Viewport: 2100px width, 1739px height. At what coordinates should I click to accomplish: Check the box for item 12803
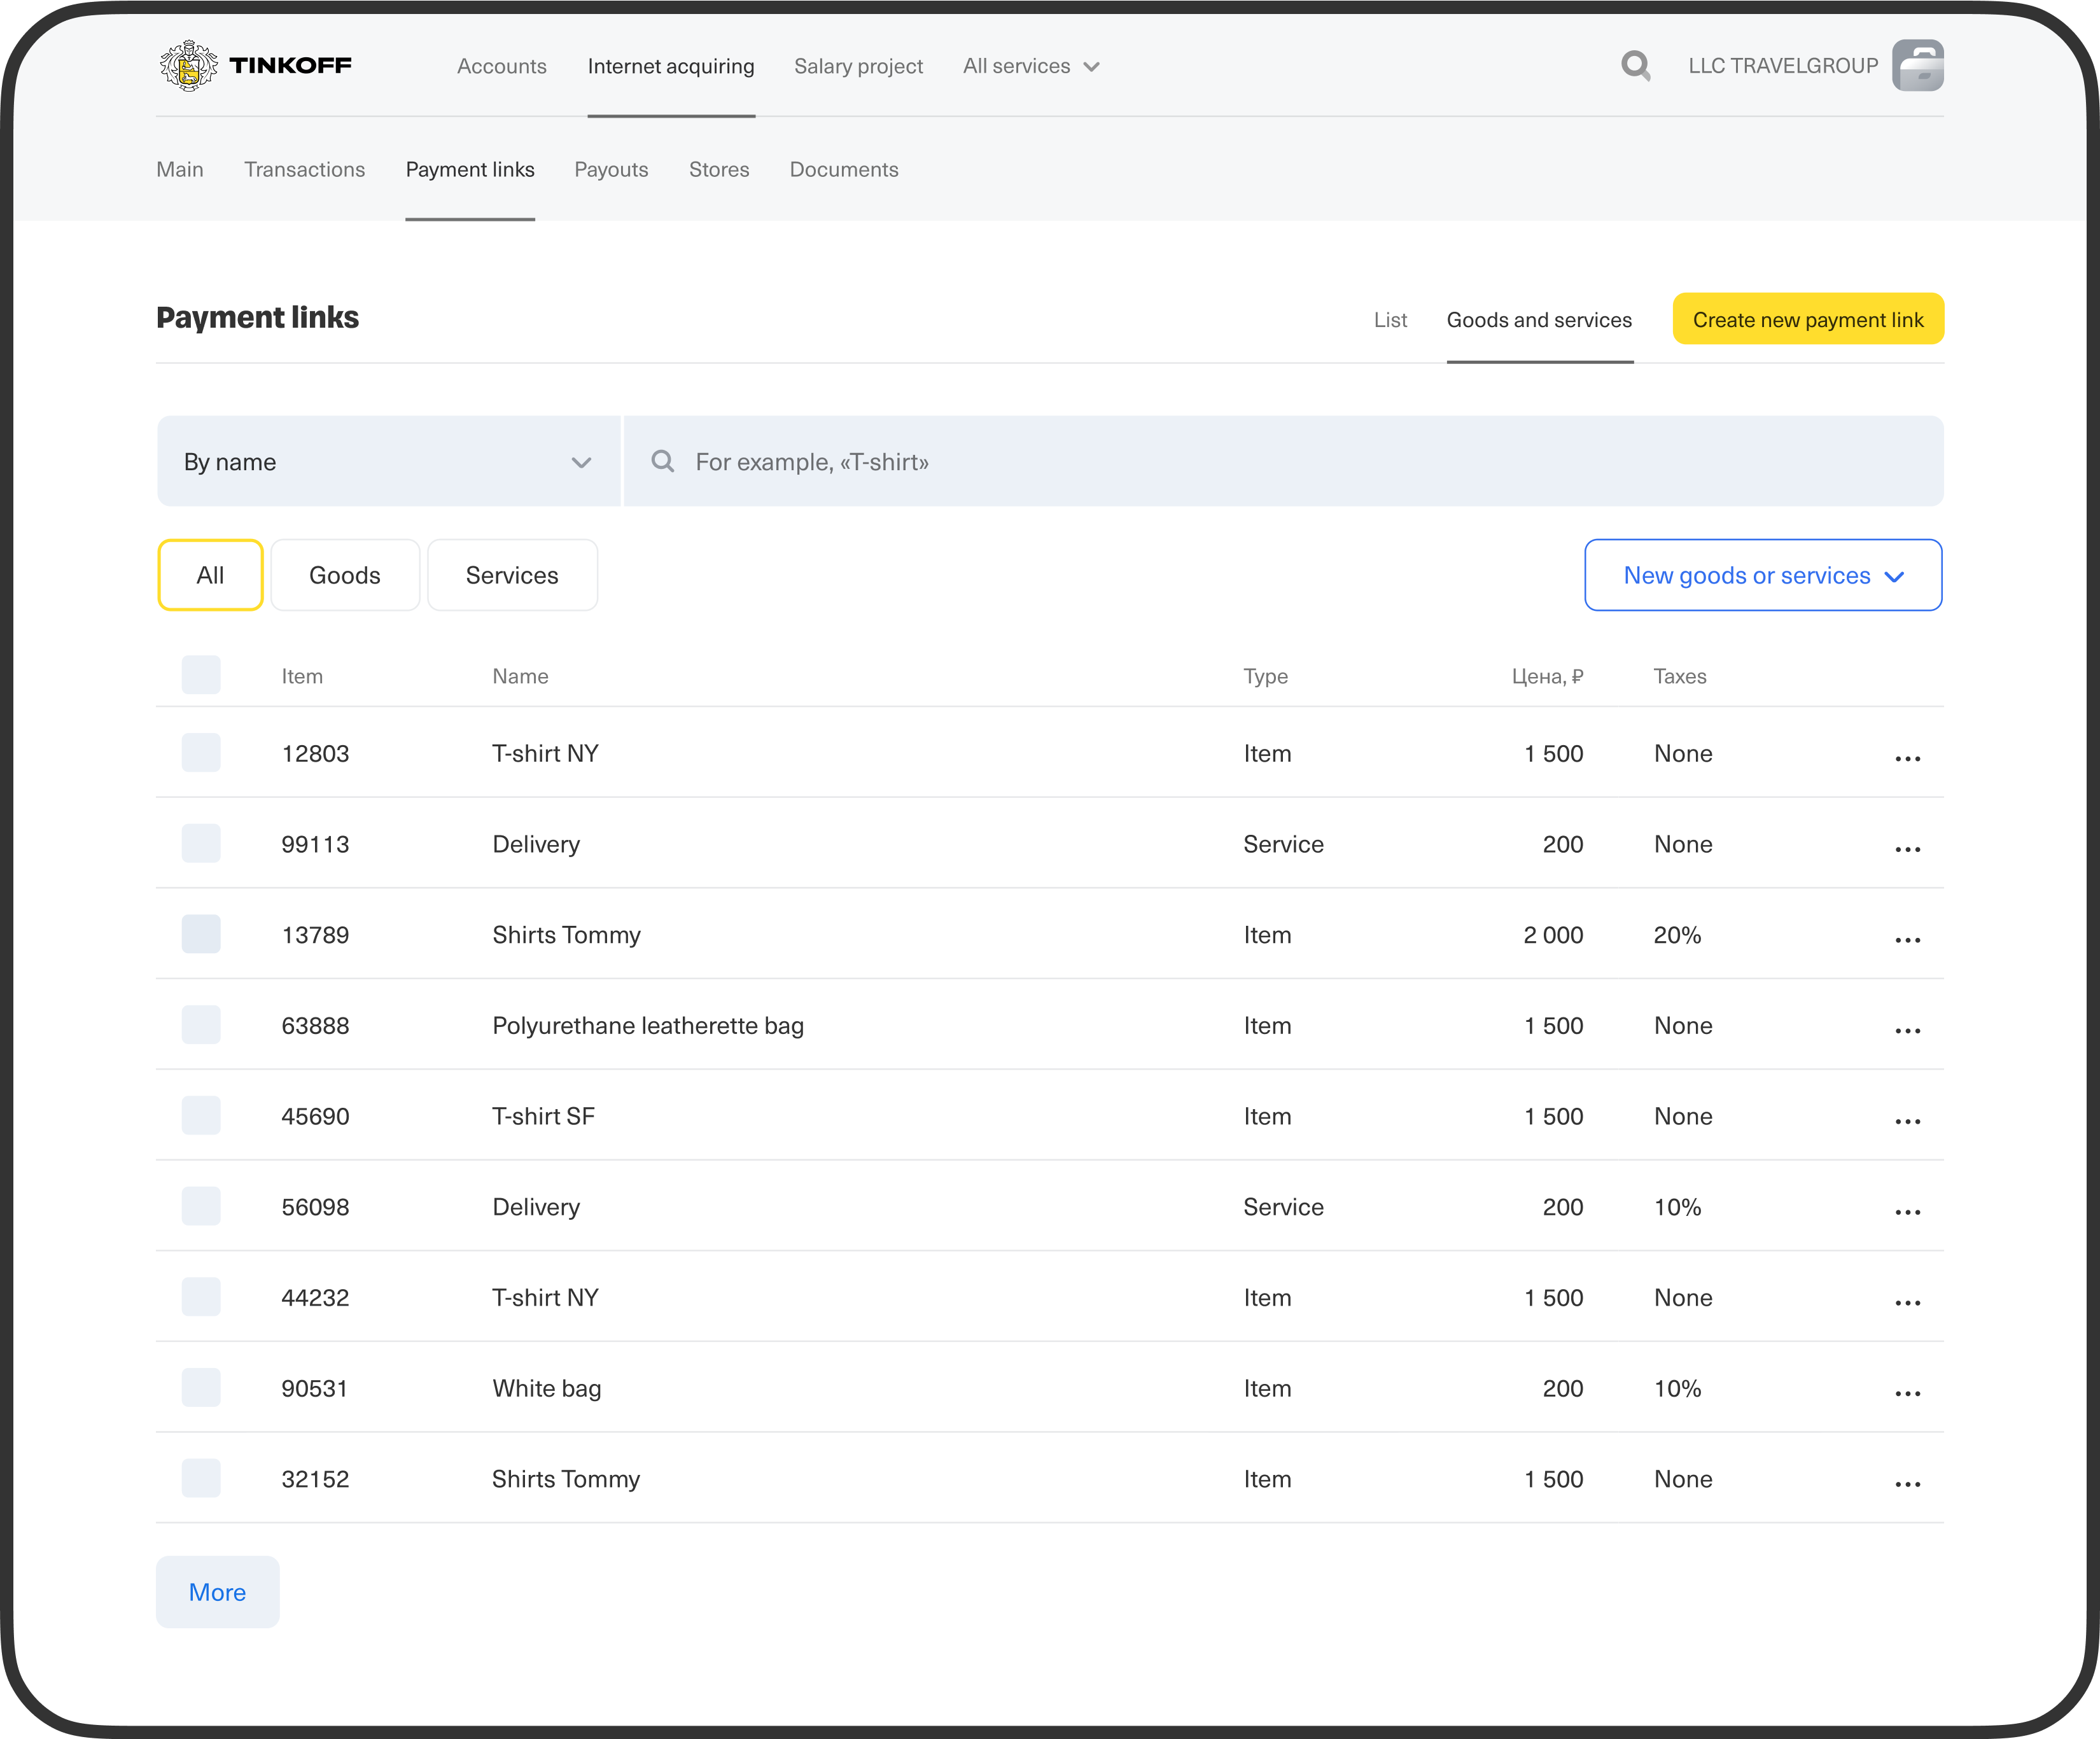coord(201,752)
